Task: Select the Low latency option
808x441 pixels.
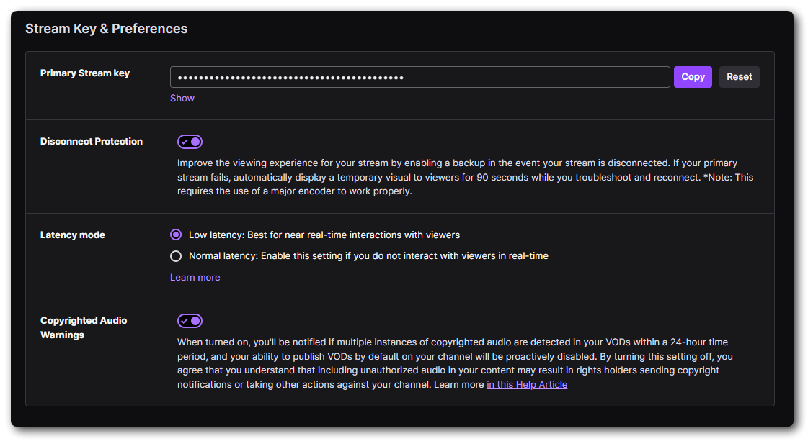Action: click(175, 235)
